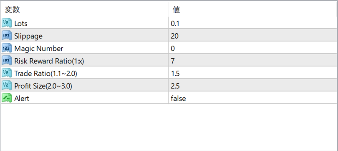The height and width of the screenshot is (151, 338).
Task: Click the integer icon beside Magic Number
Action: pos(7,48)
